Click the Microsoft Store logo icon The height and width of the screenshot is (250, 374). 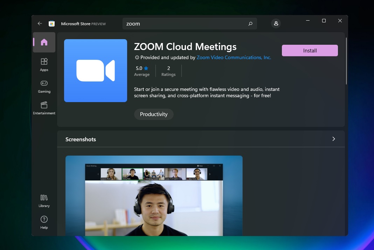pyautogui.click(x=51, y=23)
